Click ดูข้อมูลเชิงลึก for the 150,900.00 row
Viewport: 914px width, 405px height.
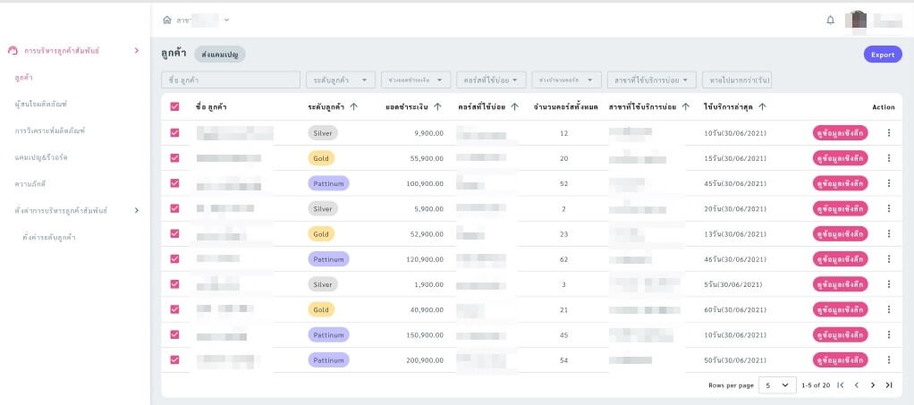[x=841, y=334]
